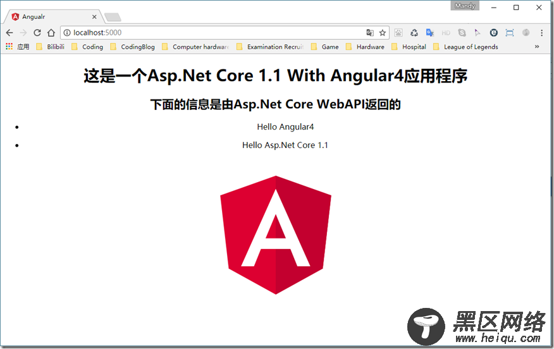Open the Google Translate extension

430,33
